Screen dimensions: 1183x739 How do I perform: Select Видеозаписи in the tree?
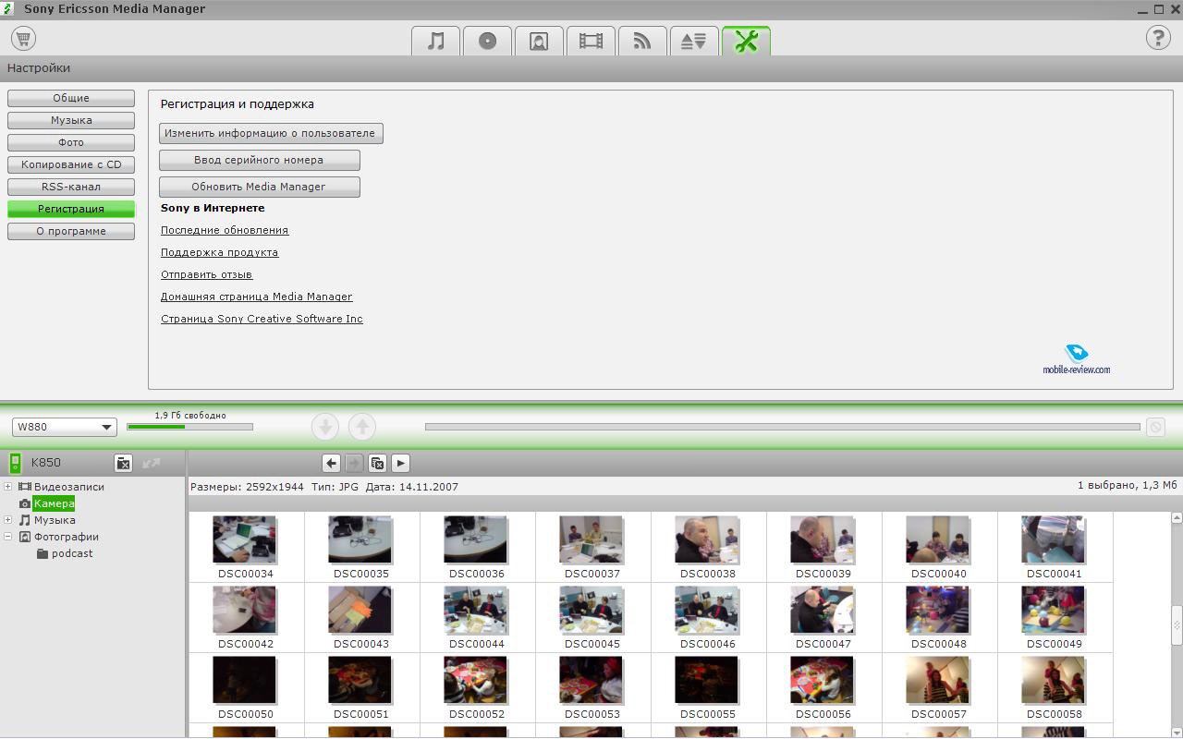(x=68, y=487)
